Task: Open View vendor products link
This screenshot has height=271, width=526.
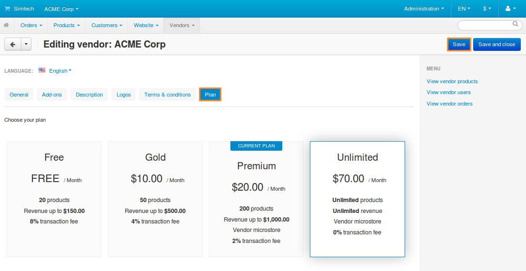Action: pos(452,81)
